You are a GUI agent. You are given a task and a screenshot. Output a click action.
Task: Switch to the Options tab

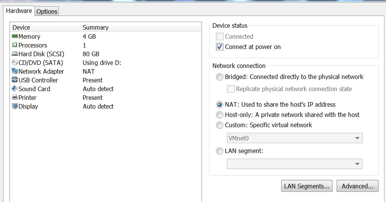[47, 11]
